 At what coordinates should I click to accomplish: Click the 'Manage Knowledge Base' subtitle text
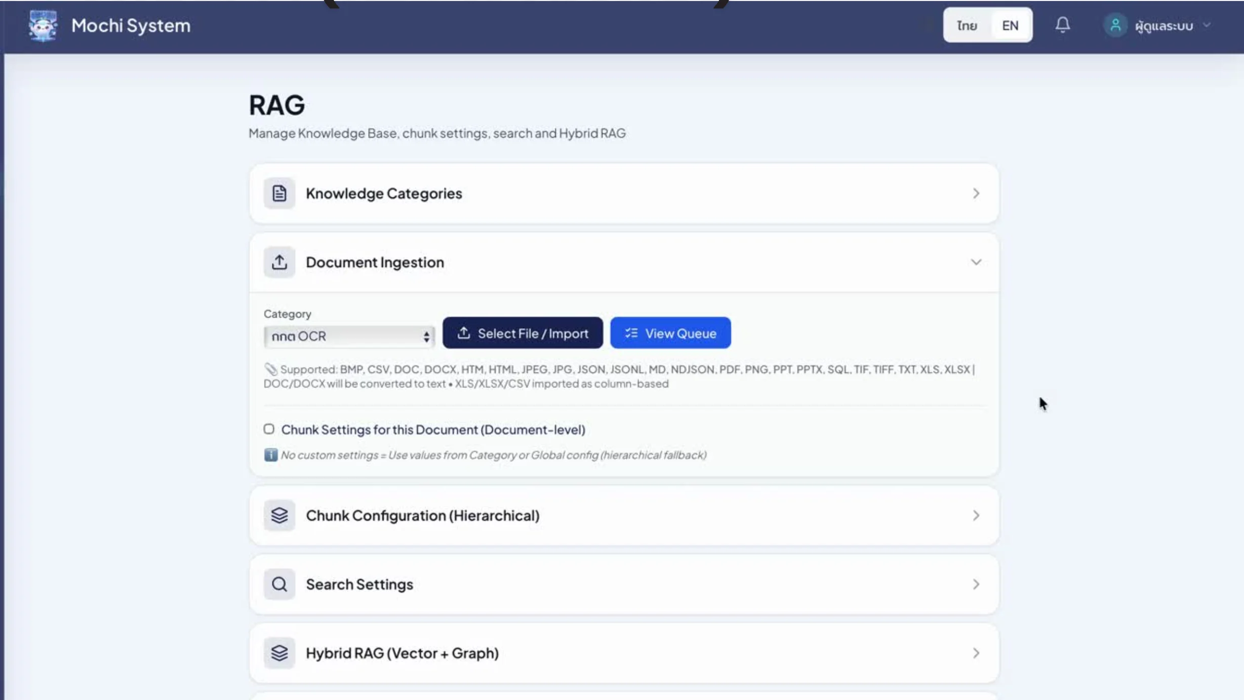(x=437, y=133)
